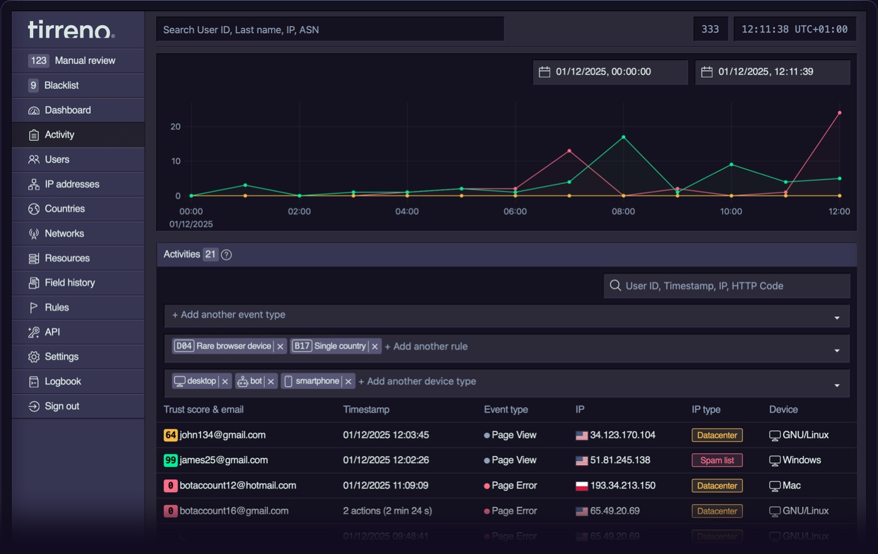The height and width of the screenshot is (554, 878).
Task: Click the help icon next to Activities
Action: tap(226, 254)
